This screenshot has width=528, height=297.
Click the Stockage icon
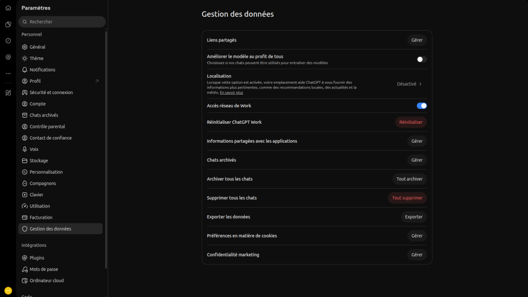point(25,161)
